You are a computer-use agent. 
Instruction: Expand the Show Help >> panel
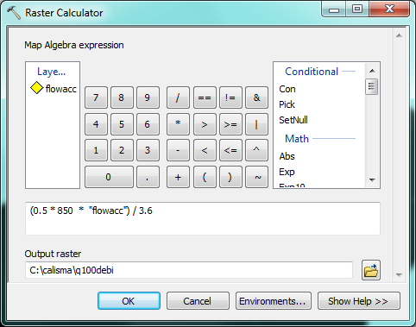[359, 301]
